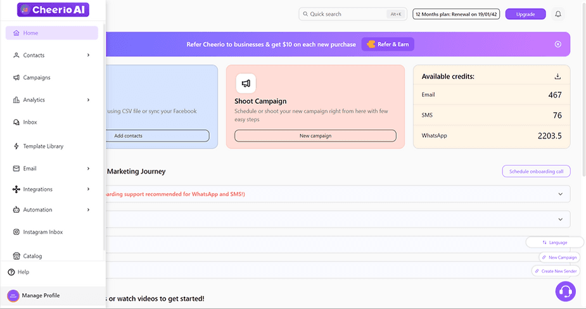The width and height of the screenshot is (586, 309).
Task: Select the SMS credits value 76
Action: pyautogui.click(x=557, y=115)
